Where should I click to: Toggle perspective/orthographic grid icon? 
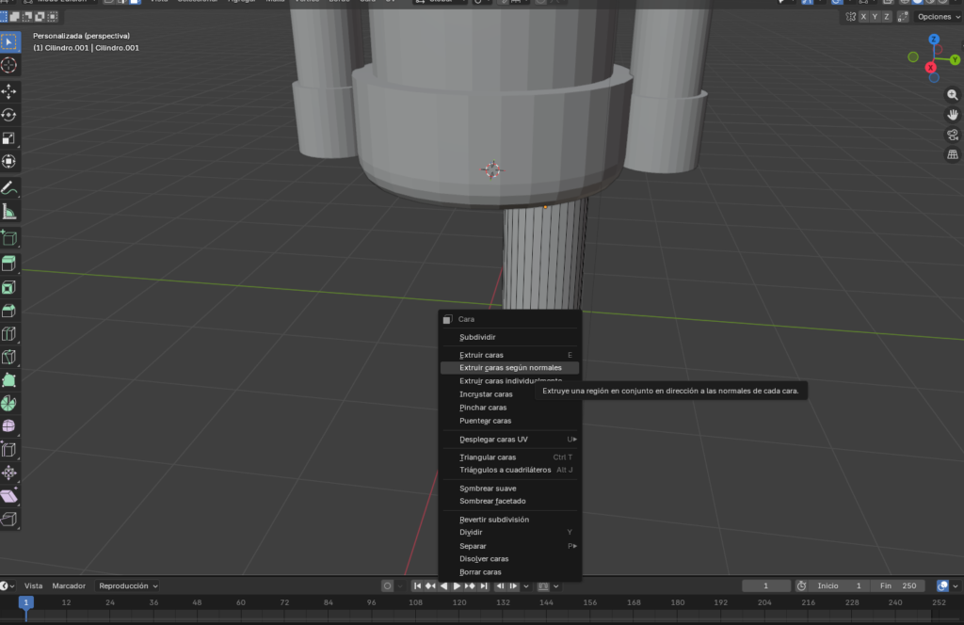(x=952, y=154)
